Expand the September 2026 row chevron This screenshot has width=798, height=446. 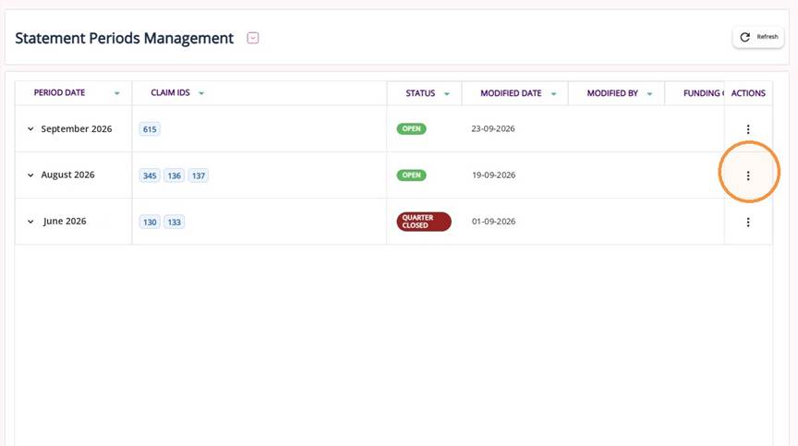(x=30, y=128)
